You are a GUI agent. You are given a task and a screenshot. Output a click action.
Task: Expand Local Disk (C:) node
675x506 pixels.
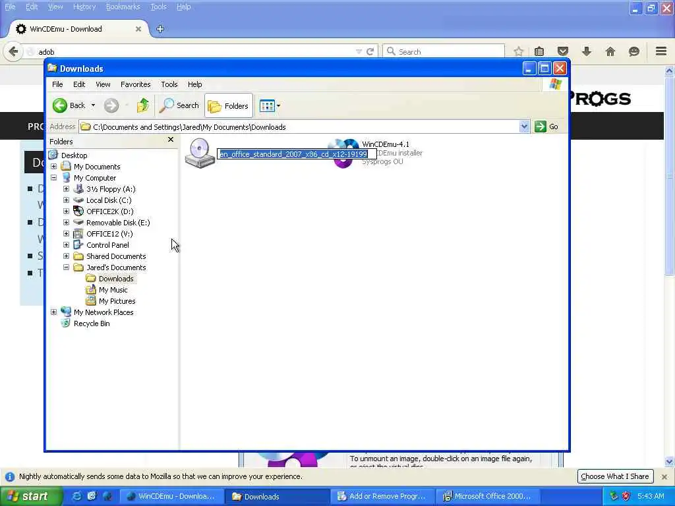(67, 200)
